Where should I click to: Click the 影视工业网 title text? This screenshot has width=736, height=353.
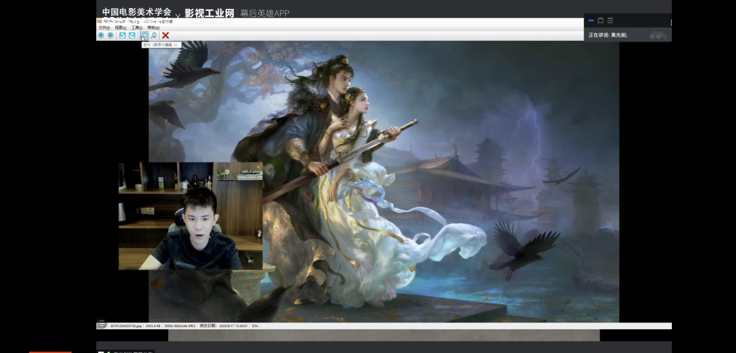click(209, 13)
